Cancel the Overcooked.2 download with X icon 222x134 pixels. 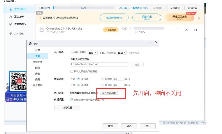(186, 30)
